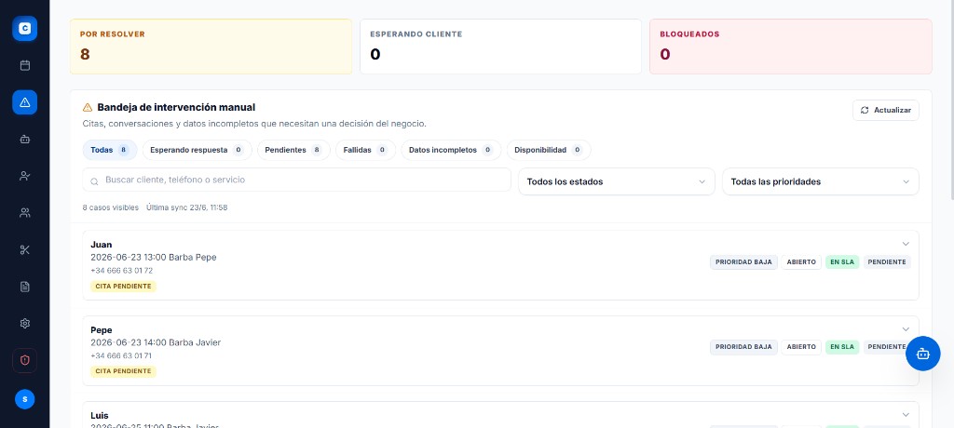
Task: Click the blue C logo icon
Action: 24,29
